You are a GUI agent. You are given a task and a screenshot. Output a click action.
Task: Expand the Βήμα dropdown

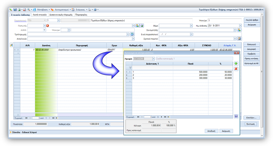point(191,26)
